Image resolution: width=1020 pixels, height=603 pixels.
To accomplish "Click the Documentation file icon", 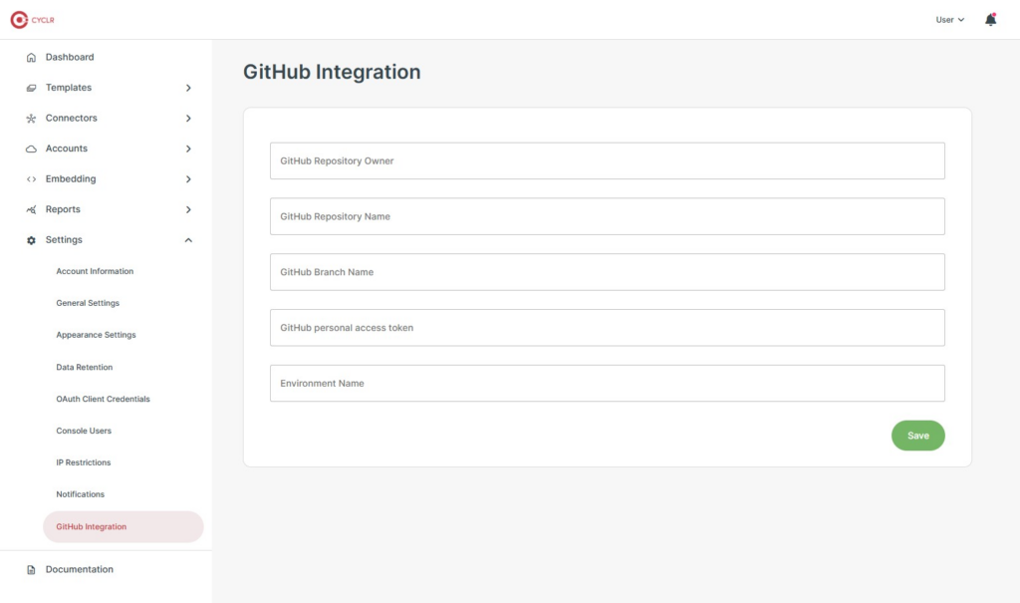I will [x=31, y=570].
